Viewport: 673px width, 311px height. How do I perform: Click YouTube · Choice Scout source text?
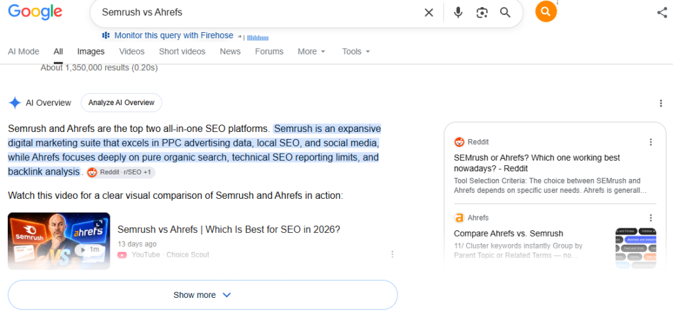(x=170, y=255)
